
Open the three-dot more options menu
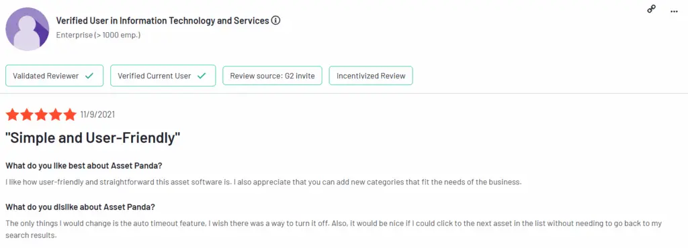pos(675,11)
